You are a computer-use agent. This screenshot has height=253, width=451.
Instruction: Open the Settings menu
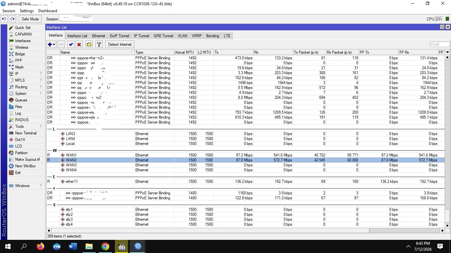pyautogui.click(x=27, y=11)
